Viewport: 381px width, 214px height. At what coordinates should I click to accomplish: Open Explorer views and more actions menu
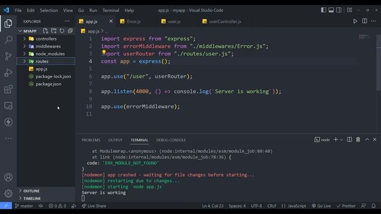coord(67,21)
